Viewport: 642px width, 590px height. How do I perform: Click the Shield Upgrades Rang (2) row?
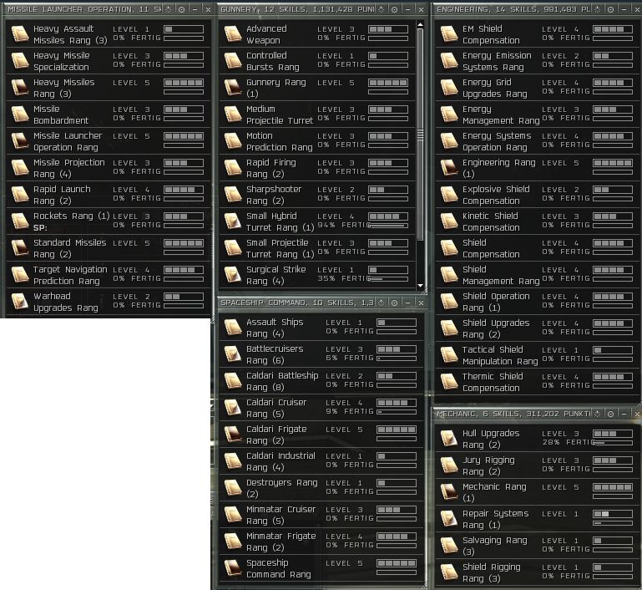[538, 328]
